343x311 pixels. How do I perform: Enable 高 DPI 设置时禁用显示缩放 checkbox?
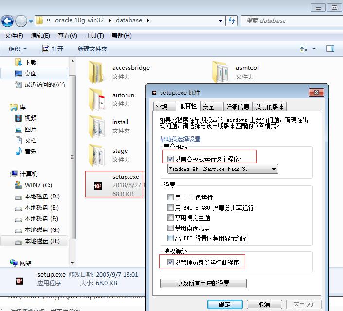click(x=170, y=238)
